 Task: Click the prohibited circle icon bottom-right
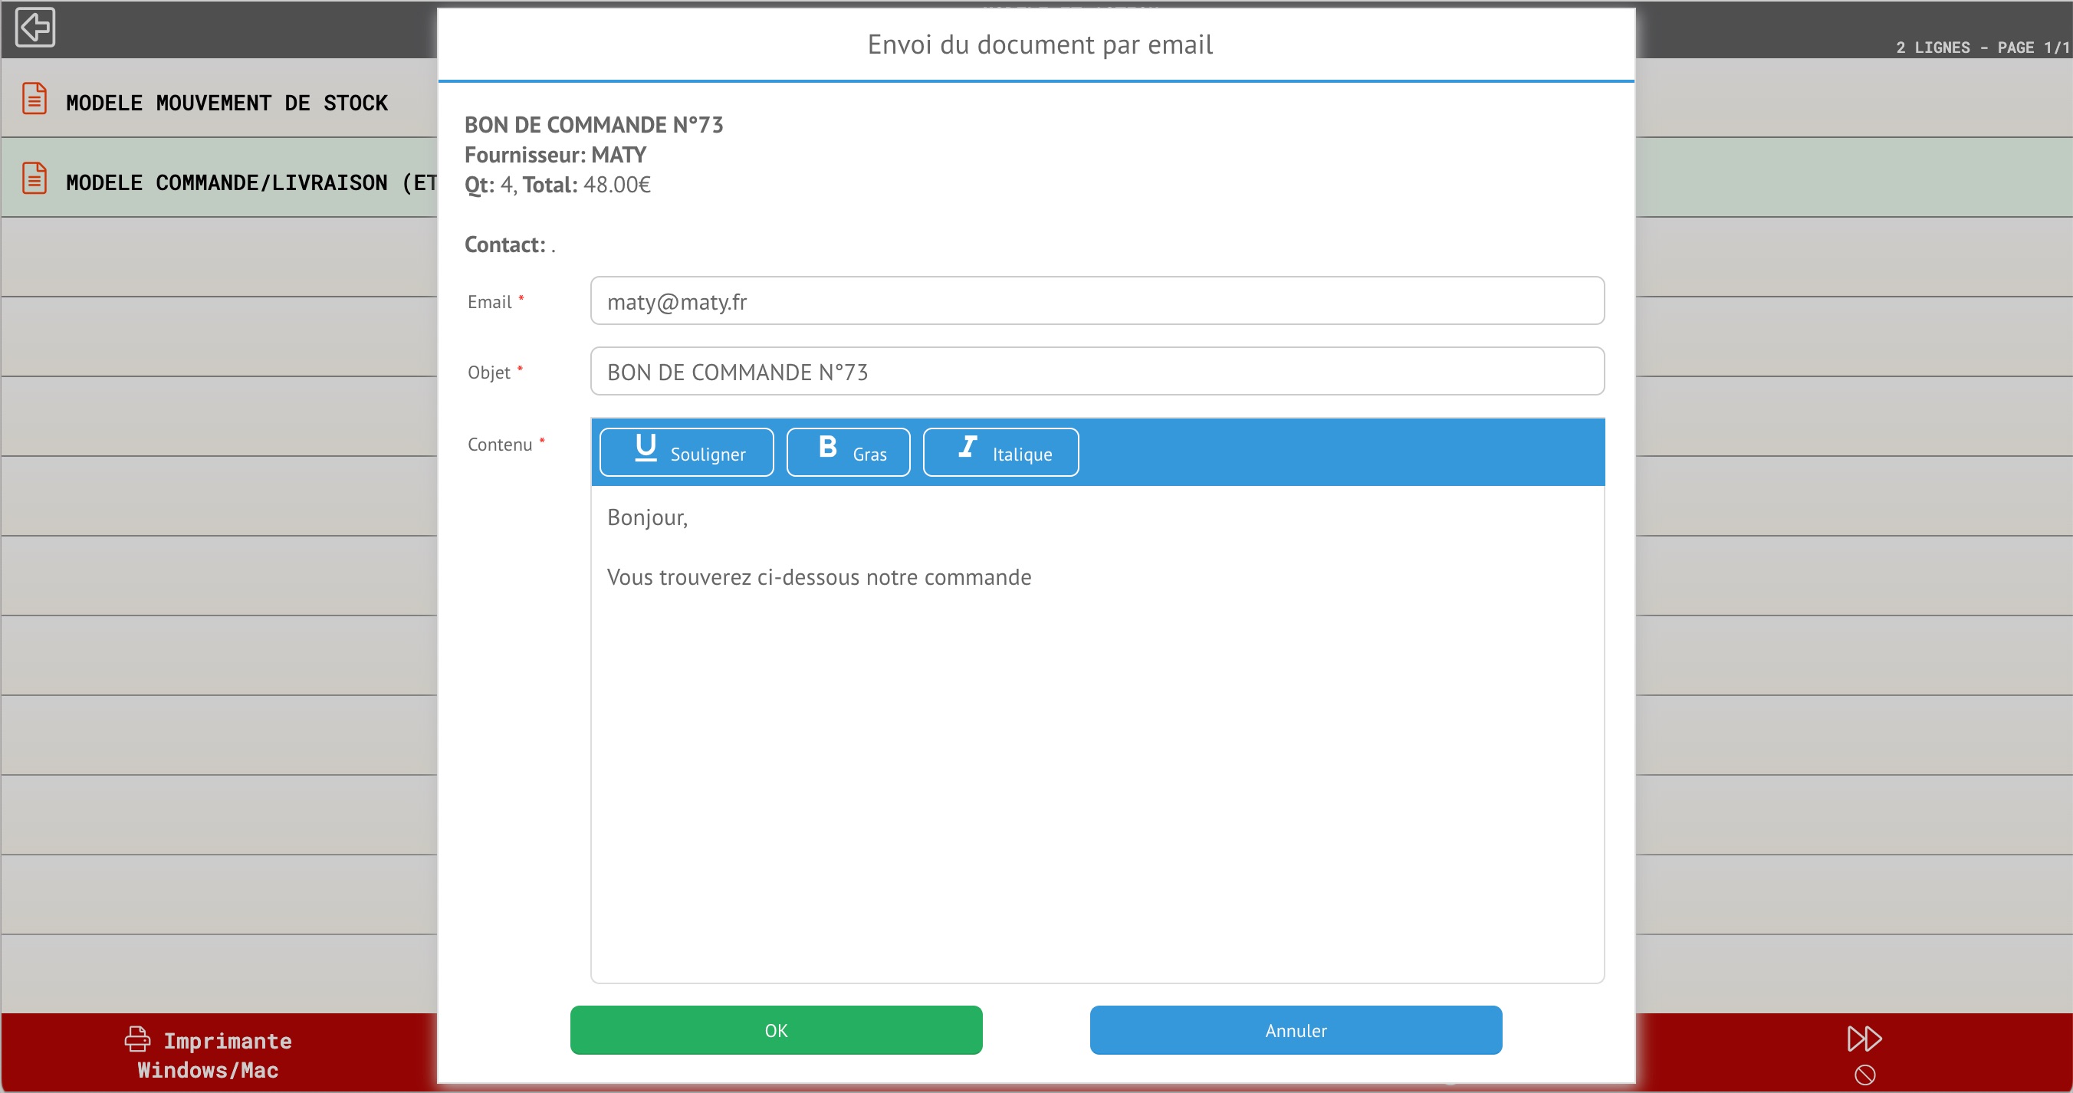point(1864,1075)
